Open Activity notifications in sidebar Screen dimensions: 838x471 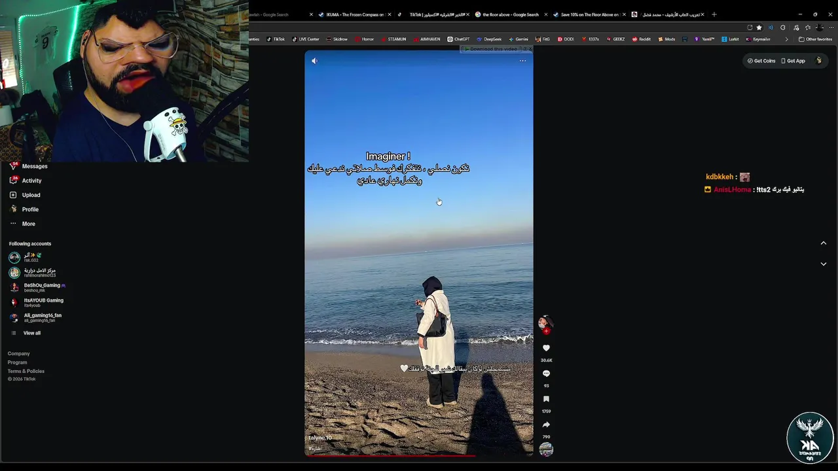[26, 181]
